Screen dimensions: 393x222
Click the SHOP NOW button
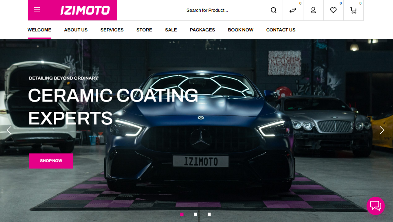51,161
